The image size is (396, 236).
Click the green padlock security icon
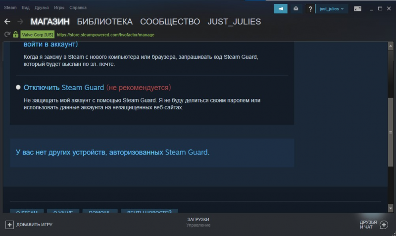pos(15,34)
